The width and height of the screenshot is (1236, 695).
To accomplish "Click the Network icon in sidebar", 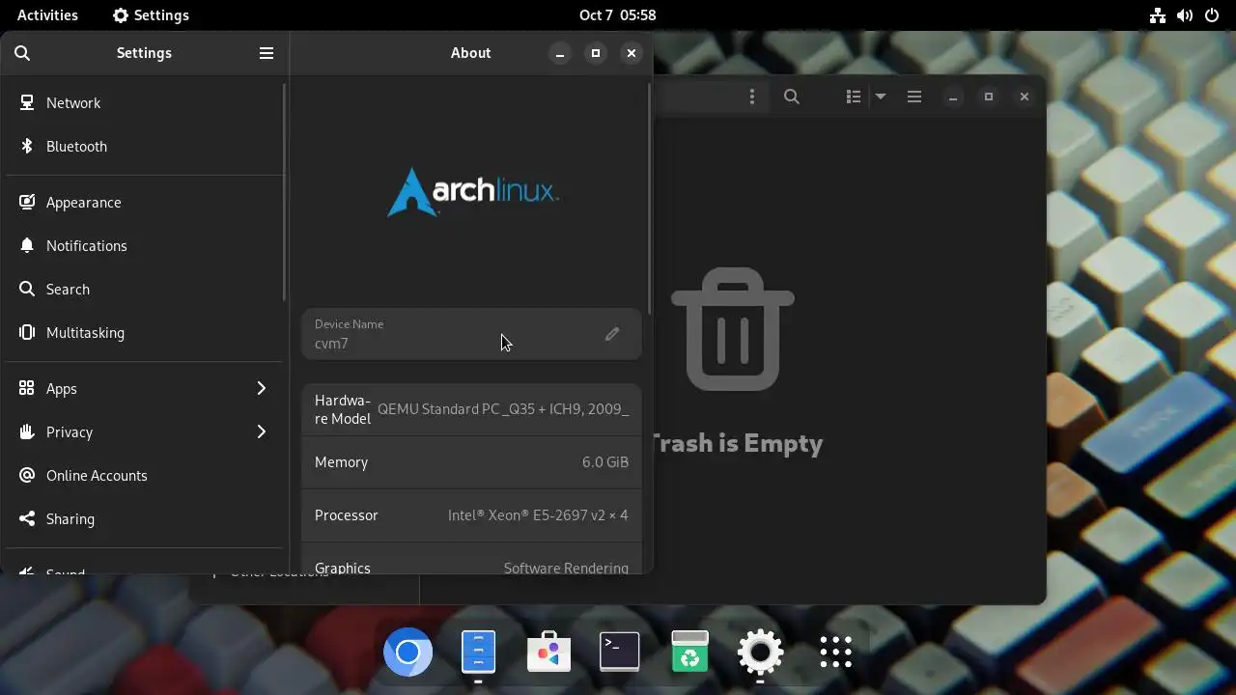I will (27, 102).
